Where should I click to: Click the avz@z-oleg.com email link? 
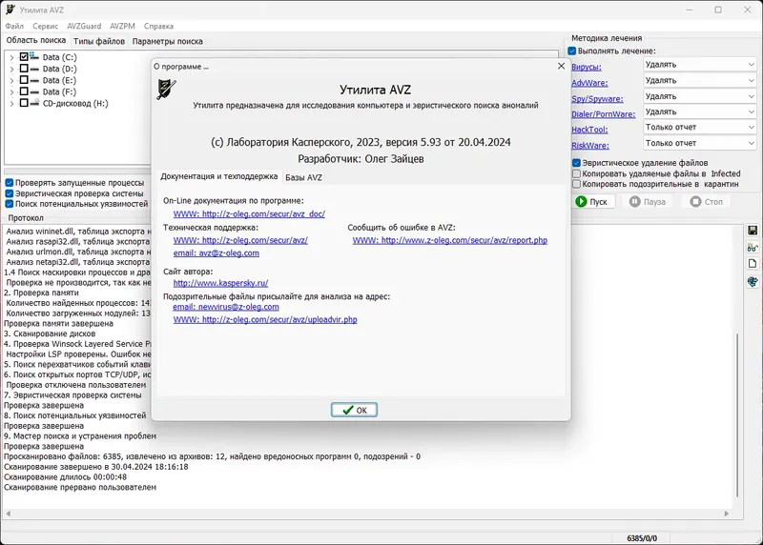(217, 252)
